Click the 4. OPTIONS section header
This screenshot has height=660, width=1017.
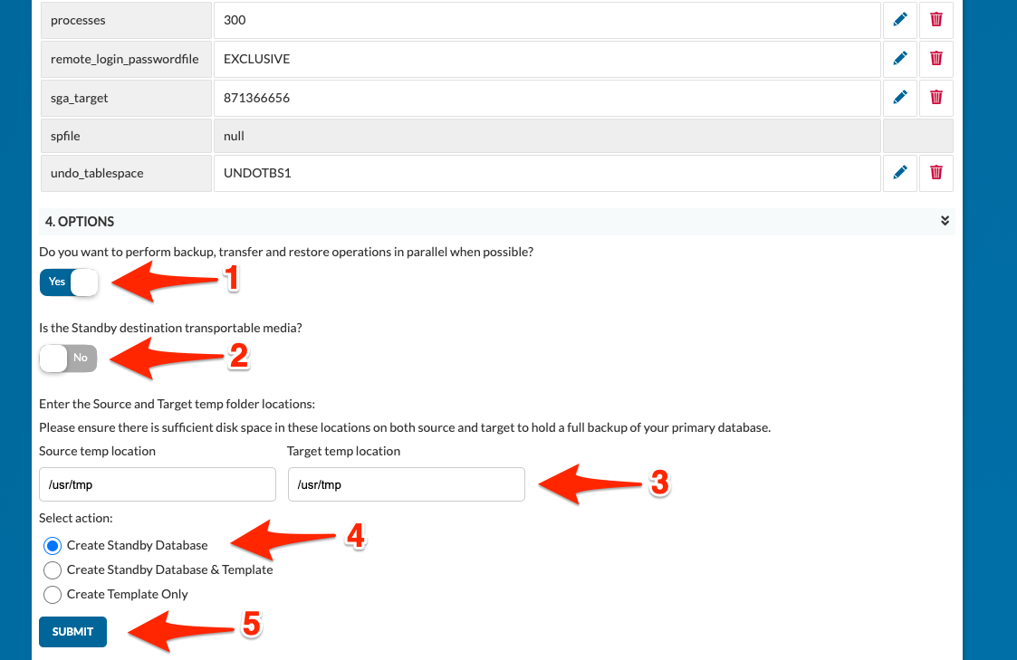point(497,222)
